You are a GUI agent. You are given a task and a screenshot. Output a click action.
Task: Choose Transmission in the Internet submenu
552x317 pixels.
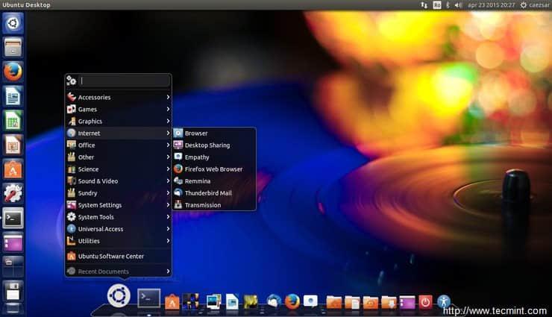point(202,205)
